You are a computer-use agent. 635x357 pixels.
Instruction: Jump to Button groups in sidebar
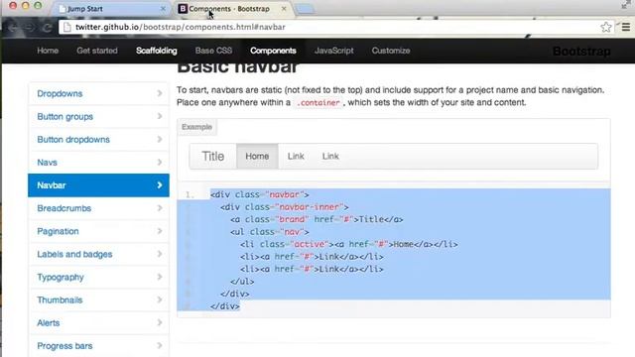[x=98, y=117]
